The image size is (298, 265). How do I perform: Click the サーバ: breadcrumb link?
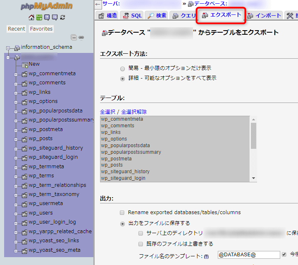click(111, 3)
